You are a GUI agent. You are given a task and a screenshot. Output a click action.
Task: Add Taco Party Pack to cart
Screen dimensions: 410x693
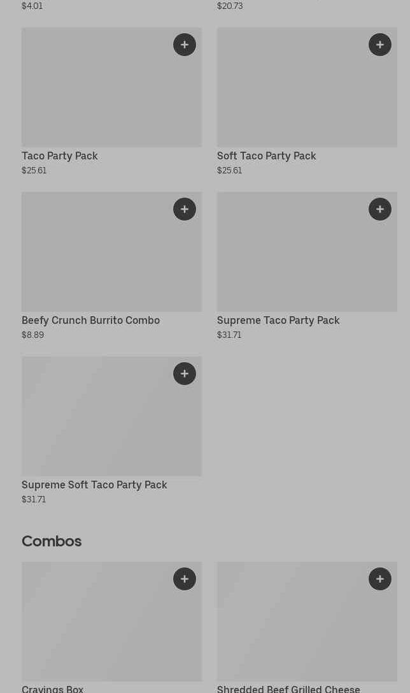tap(185, 45)
